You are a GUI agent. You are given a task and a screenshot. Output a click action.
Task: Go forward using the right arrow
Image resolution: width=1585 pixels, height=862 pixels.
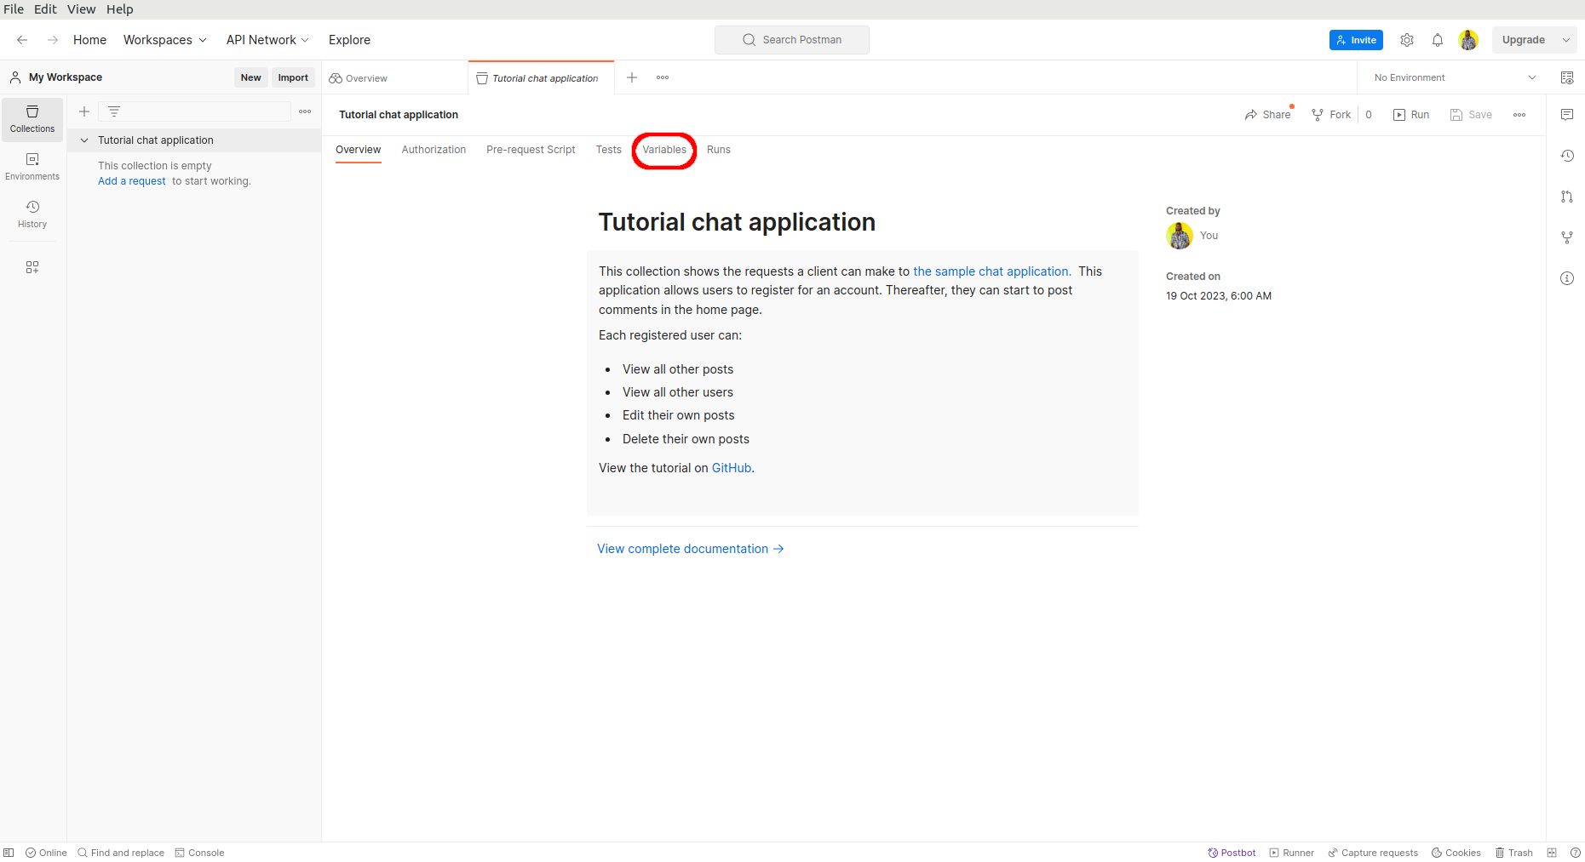click(53, 40)
